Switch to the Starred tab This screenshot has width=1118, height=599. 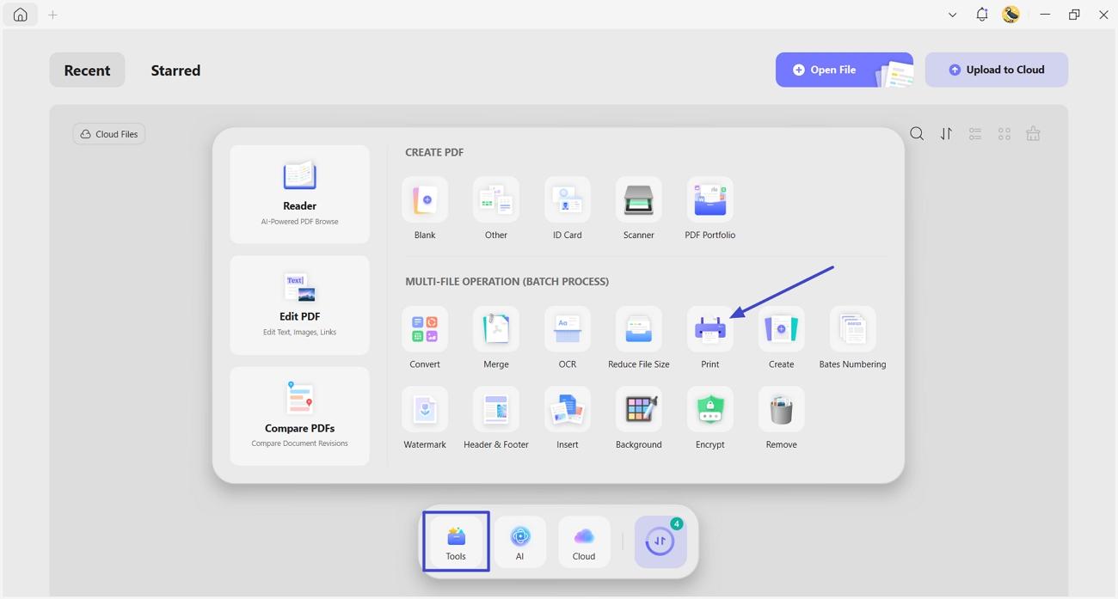coord(175,70)
